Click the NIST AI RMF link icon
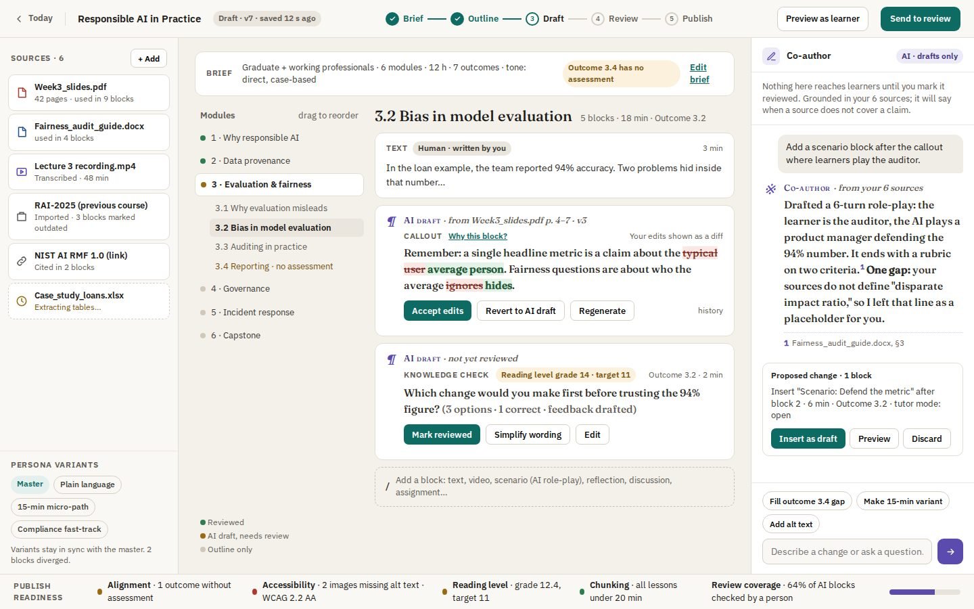The width and height of the screenshot is (974, 609). coord(21,261)
